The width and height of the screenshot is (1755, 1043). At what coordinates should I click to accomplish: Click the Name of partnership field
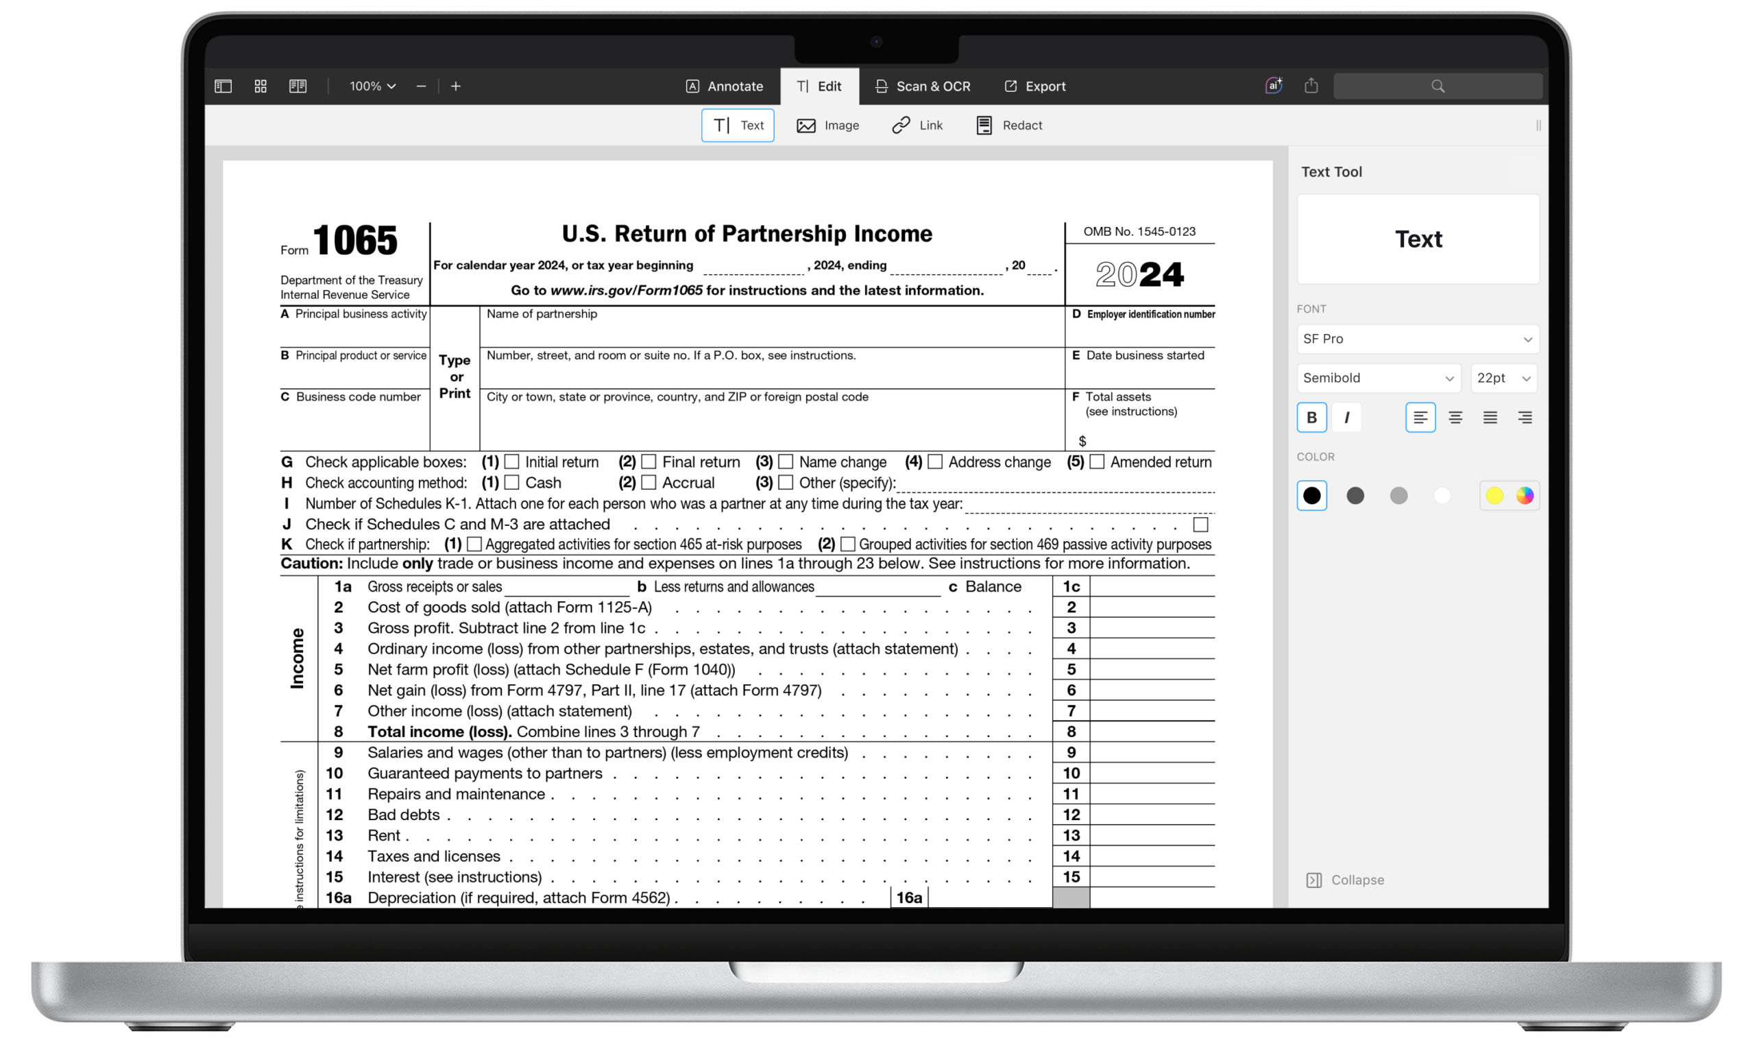(772, 327)
